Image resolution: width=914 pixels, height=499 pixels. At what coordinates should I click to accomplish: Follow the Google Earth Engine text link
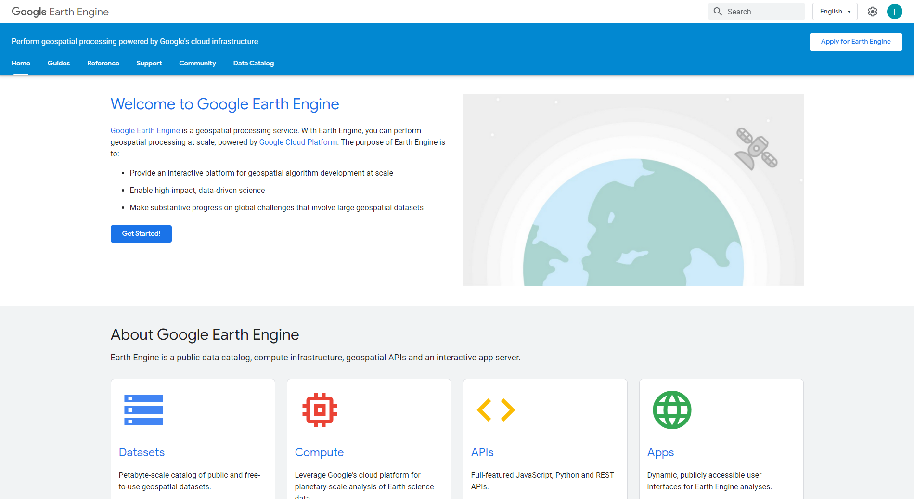(x=145, y=130)
